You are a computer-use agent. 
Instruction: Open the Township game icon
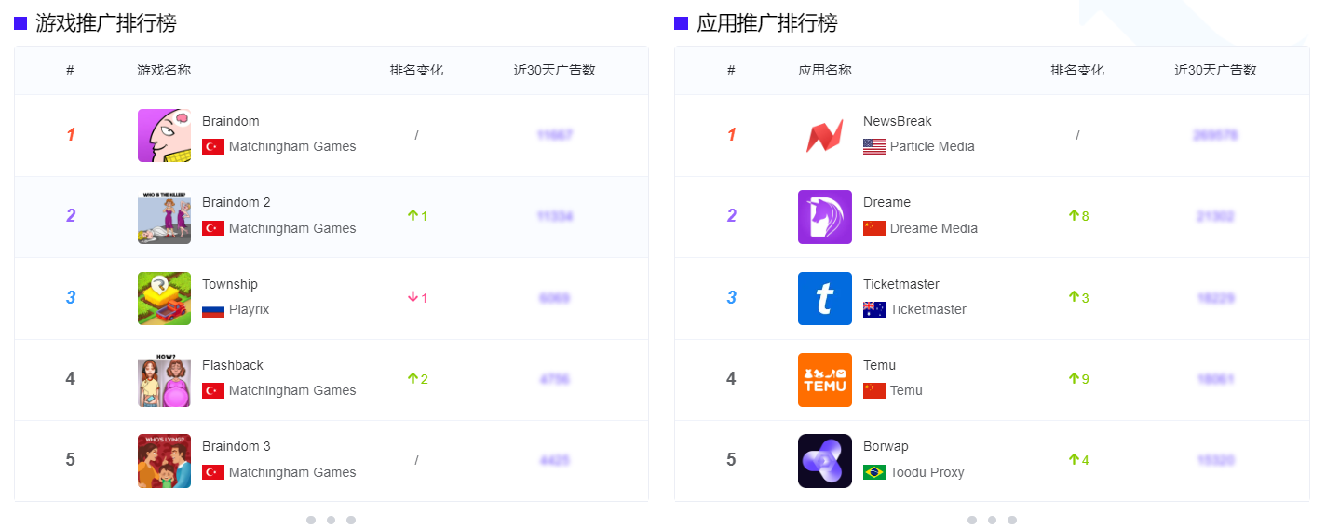coord(164,298)
